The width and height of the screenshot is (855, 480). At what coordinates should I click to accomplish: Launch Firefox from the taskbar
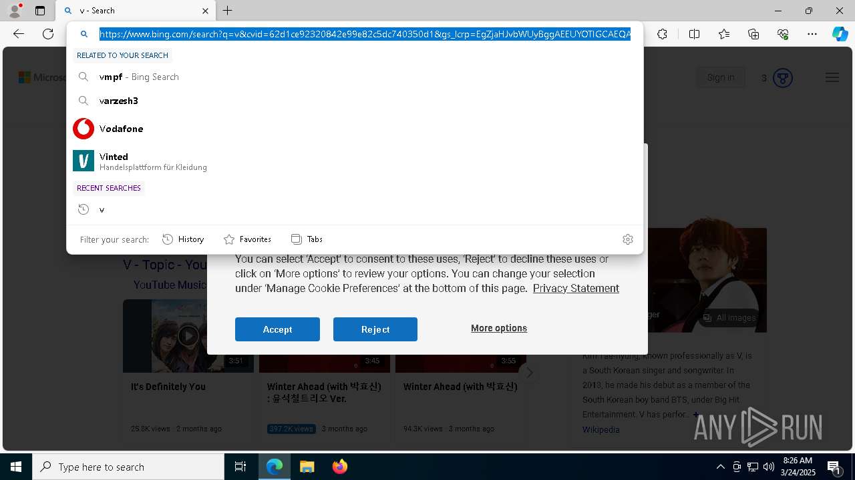tap(339, 467)
